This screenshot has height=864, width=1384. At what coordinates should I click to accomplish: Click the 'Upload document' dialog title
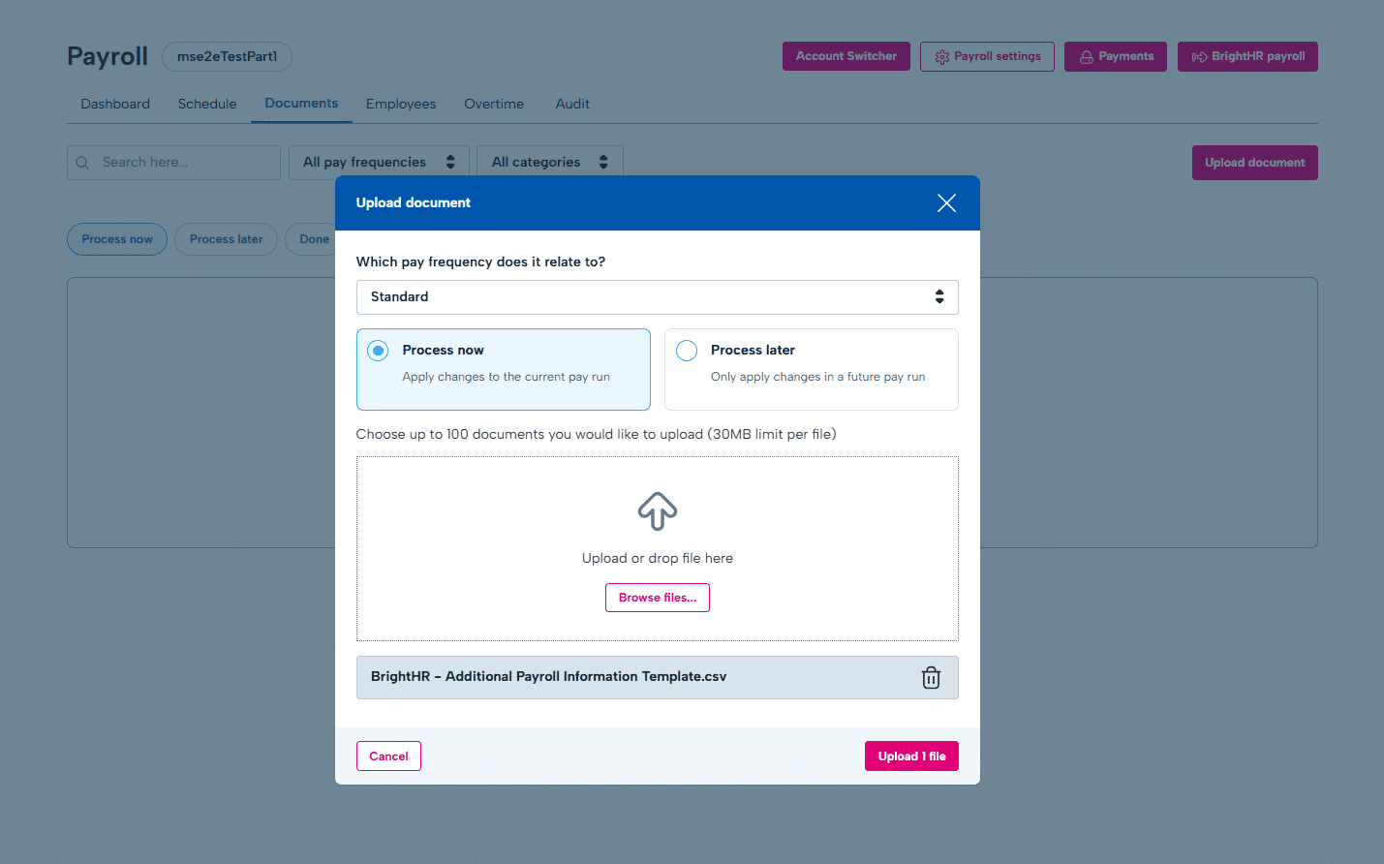click(414, 202)
